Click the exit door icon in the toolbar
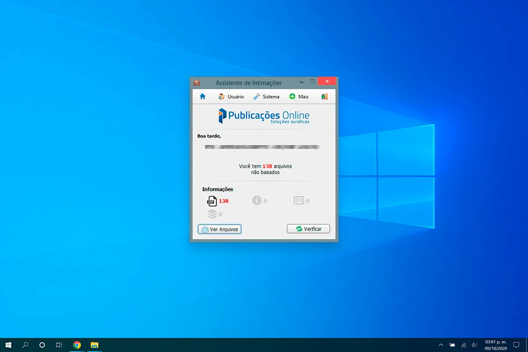Screen dimensions: 528x352 pyautogui.click(x=324, y=96)
